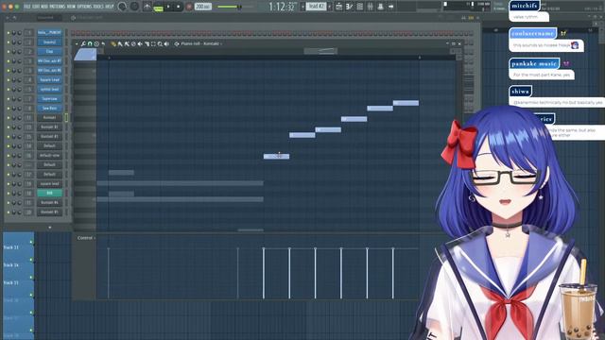Mute the 808 channel LED

click(9, 194)
